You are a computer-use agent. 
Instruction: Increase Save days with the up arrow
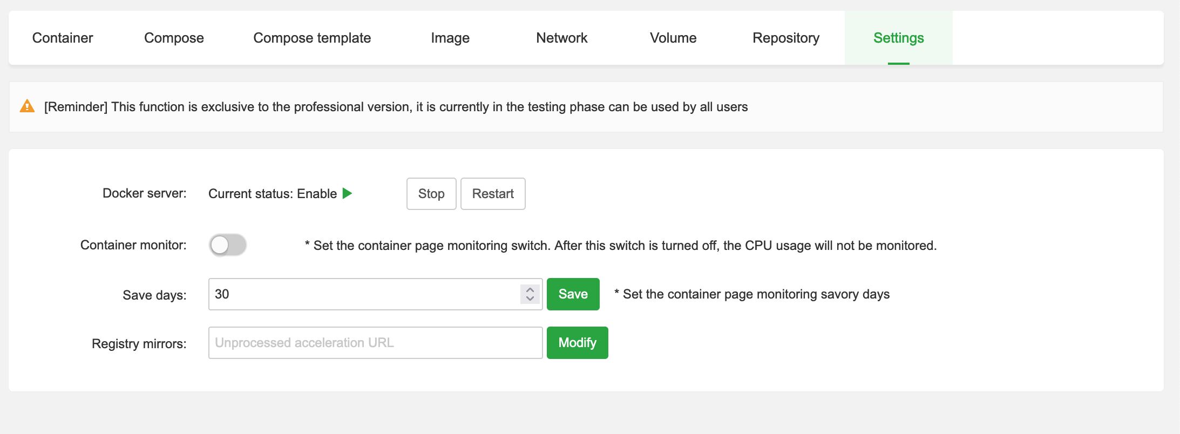[x=530, y=289]
